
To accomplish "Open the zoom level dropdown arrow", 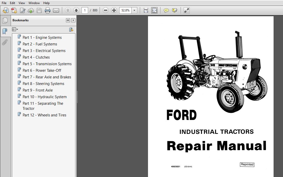I will pyautogui.click(x=134, y=10).
